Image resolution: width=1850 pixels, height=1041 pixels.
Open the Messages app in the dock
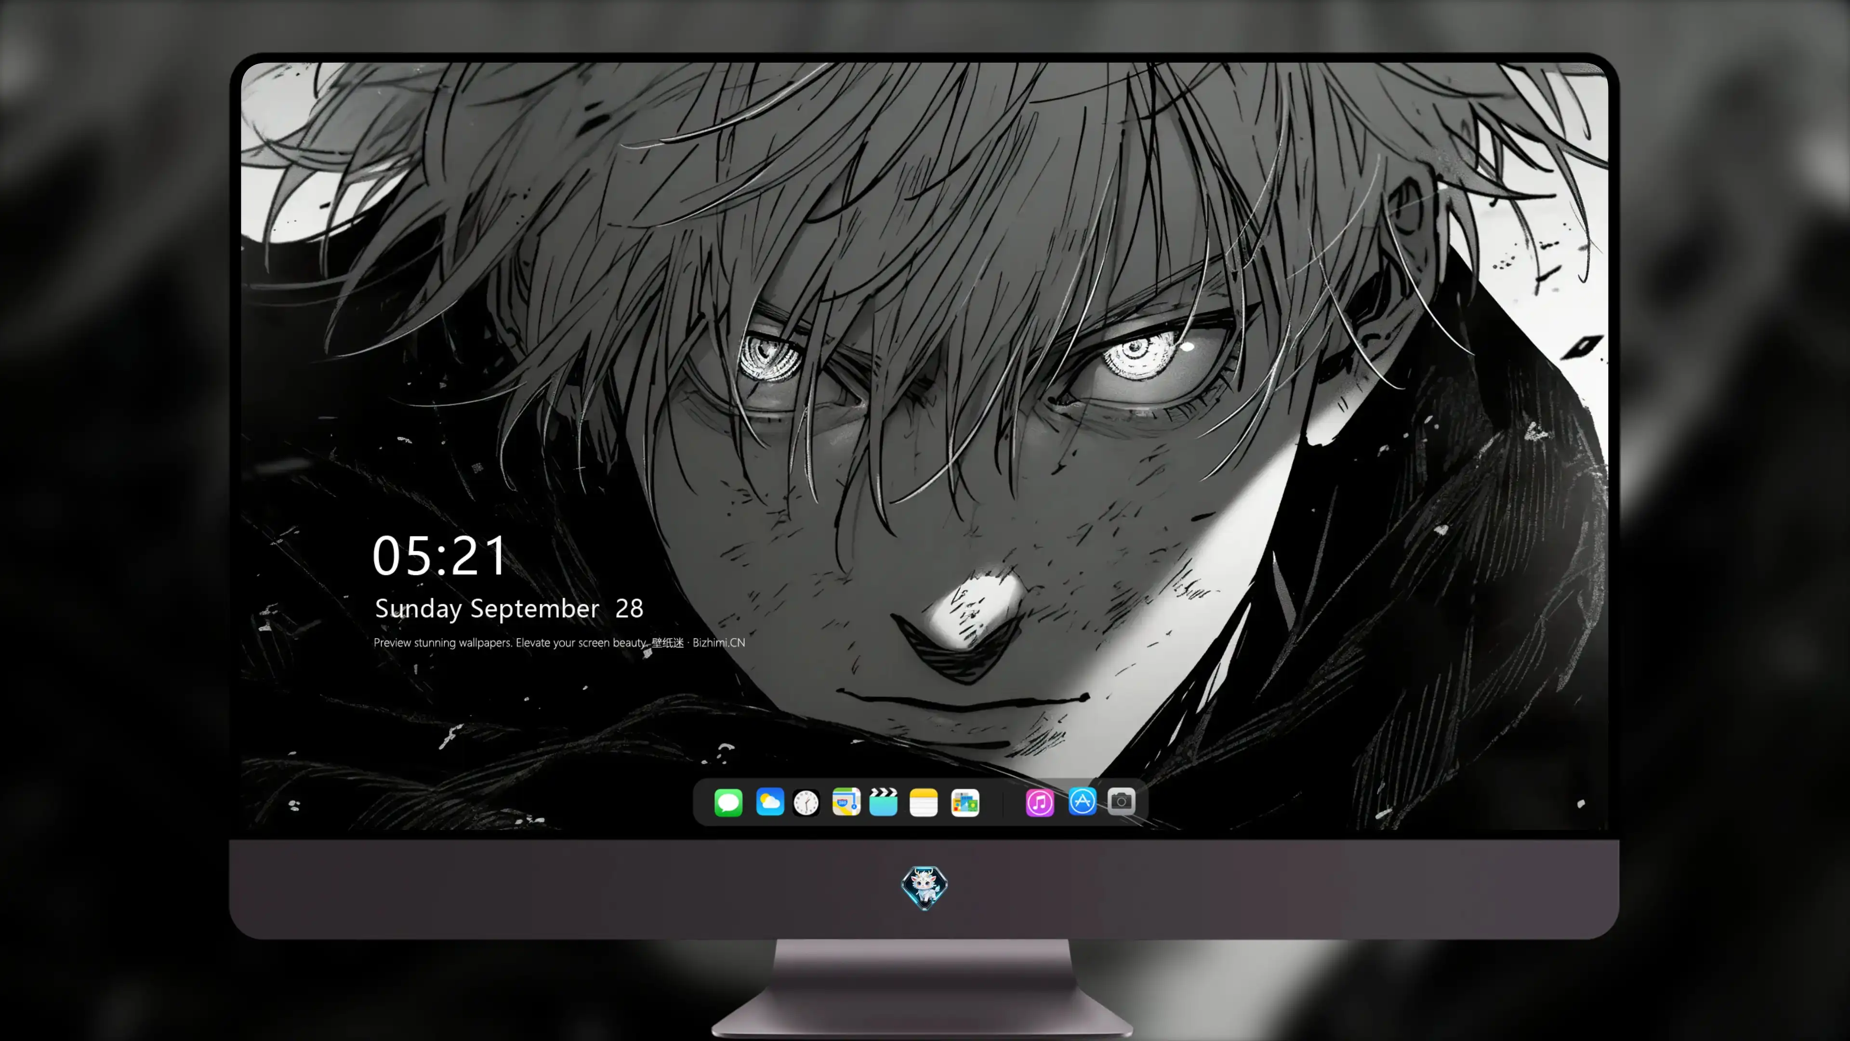click(728, 802)
